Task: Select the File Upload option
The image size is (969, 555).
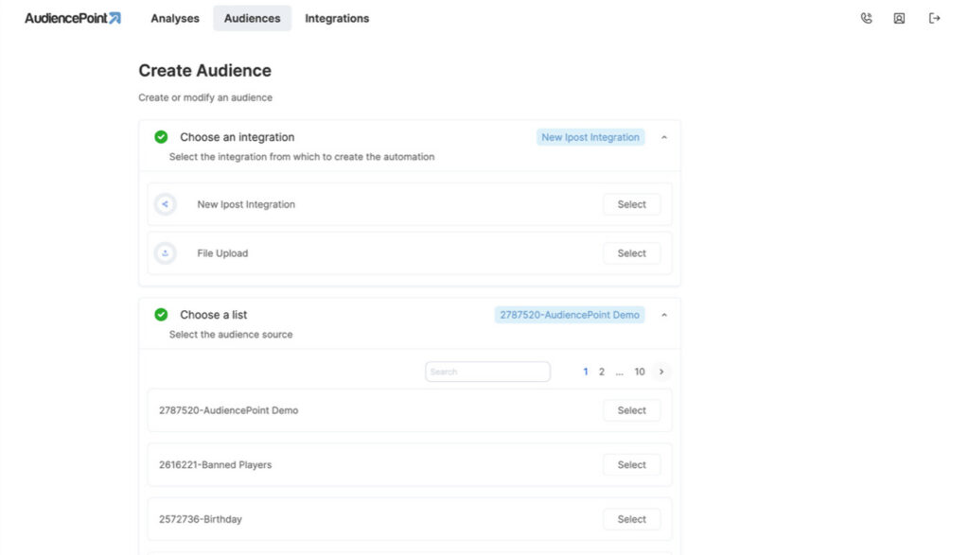Action: [631, 253]
